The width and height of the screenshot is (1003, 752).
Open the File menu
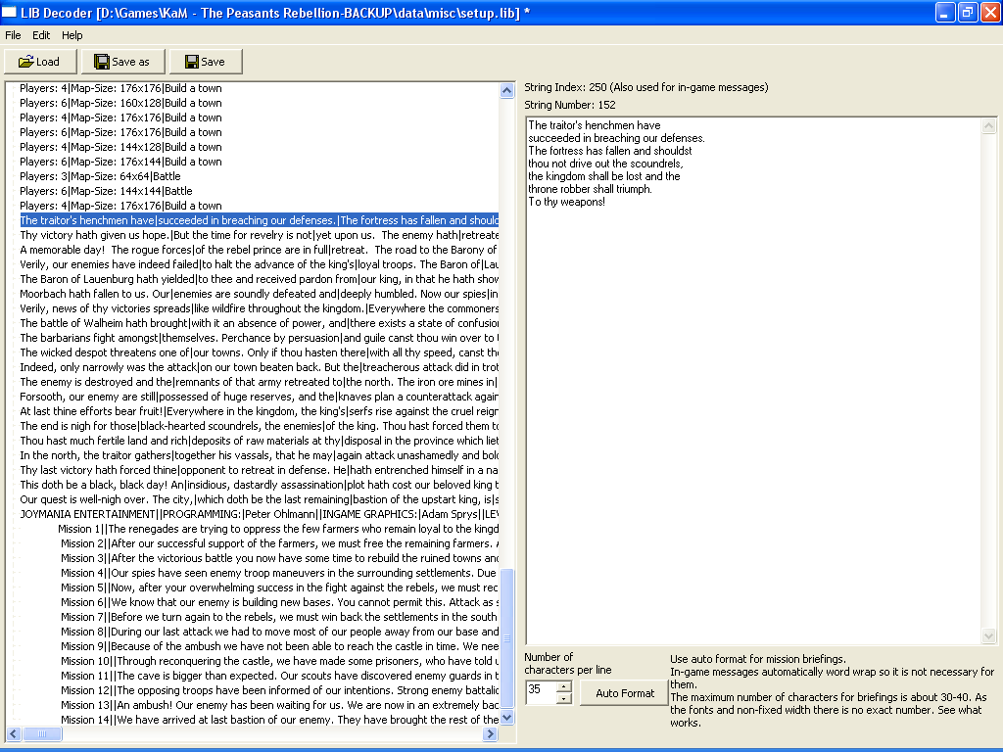(x=13, y=35)
